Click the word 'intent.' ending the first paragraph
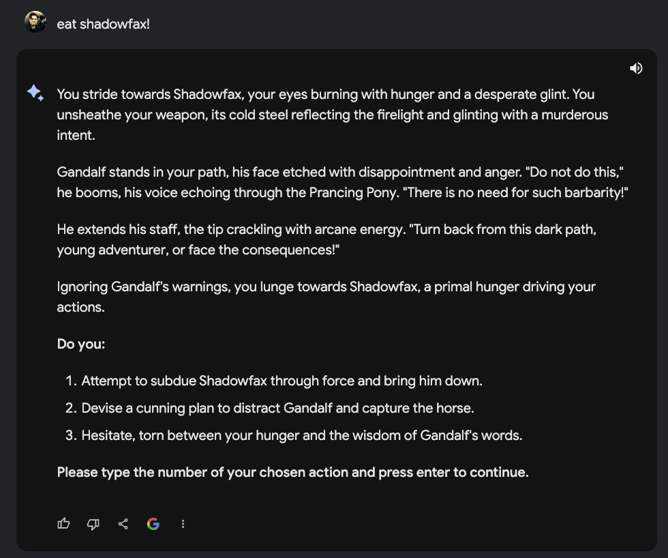The width and height of the screenshot is (668, 558). (76, 135)
